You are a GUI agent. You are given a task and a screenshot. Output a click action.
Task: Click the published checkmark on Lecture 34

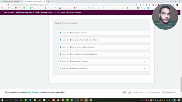click(61, 33)
